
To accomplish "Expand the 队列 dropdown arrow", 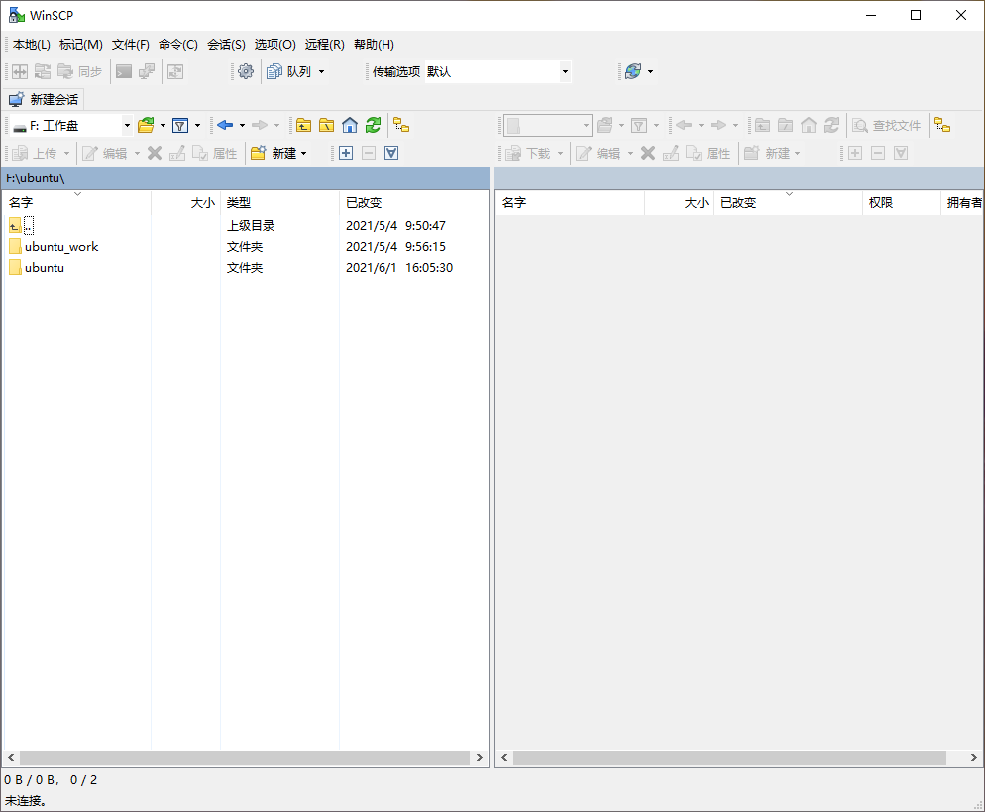I will pyautogui.click(x=322, y=71).
